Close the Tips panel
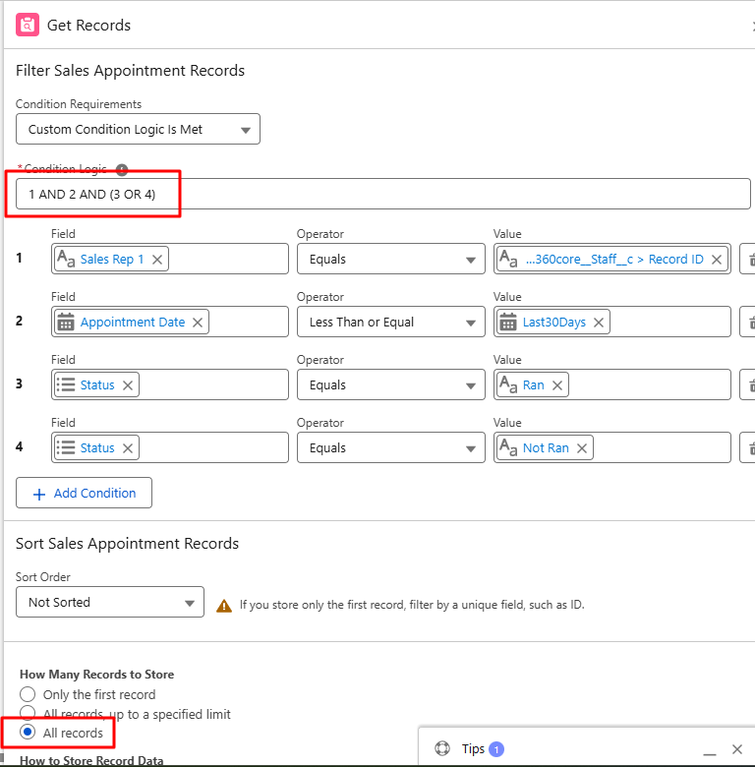The image size is (755, 767). click(737, 749)
